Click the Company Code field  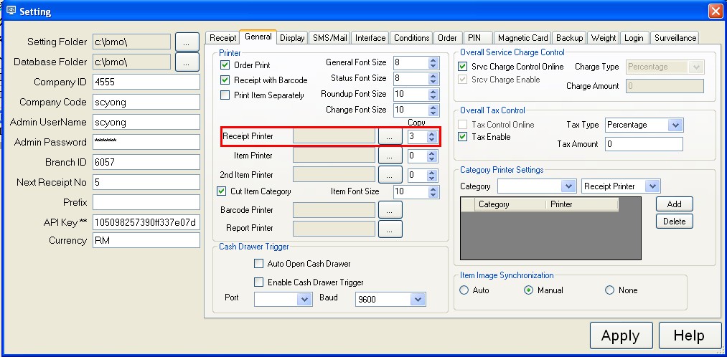[x=146, y=102]
